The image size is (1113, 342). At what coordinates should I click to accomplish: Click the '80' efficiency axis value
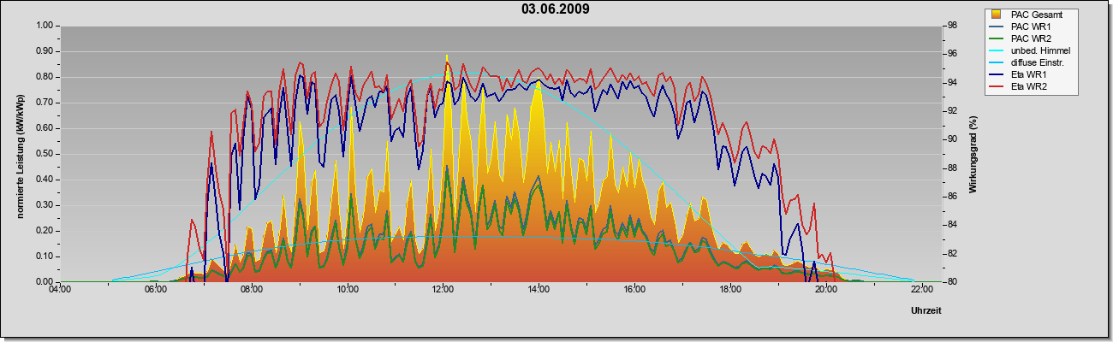(951, 282)
